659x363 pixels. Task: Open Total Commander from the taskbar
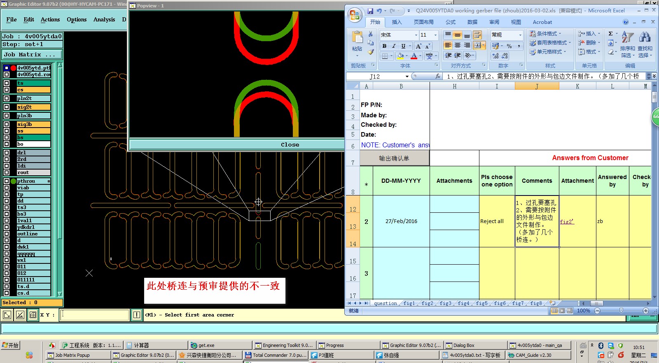coord(276,355)
